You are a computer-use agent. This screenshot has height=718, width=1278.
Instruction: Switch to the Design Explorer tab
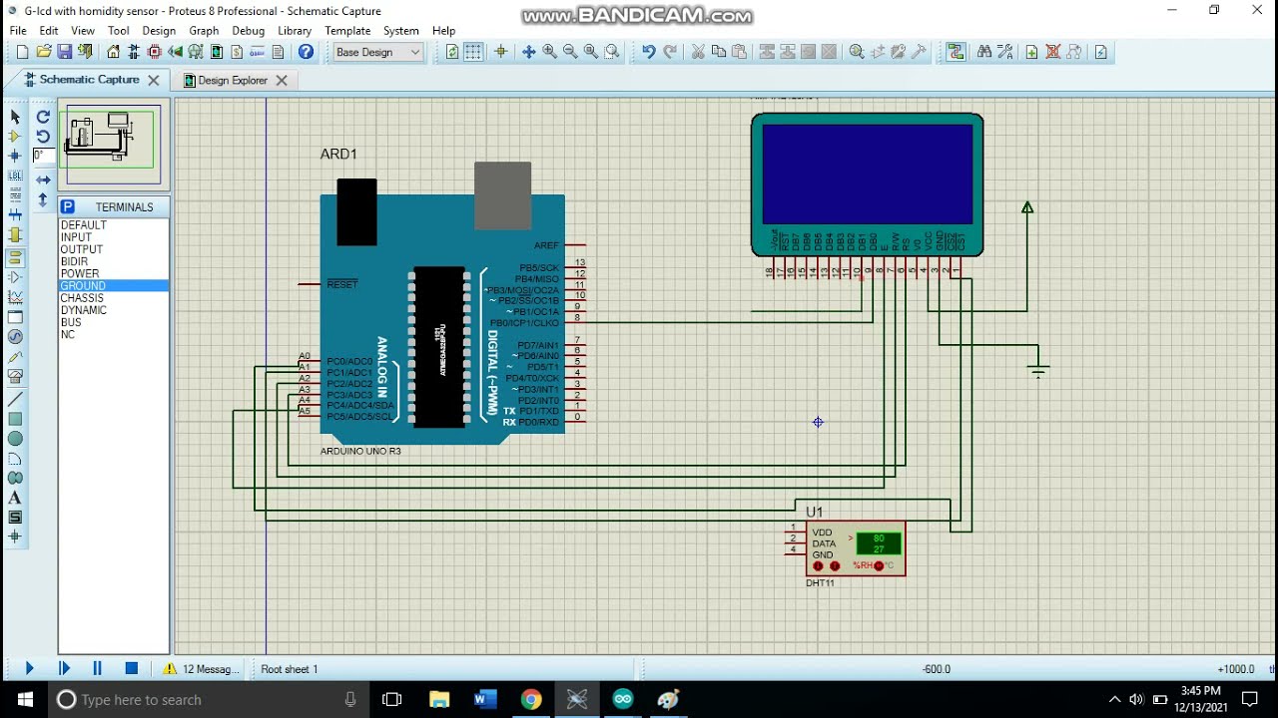pyautogui.click(x=232, y=81)
